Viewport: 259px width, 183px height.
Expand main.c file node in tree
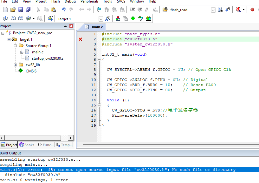tap(22, 52)
